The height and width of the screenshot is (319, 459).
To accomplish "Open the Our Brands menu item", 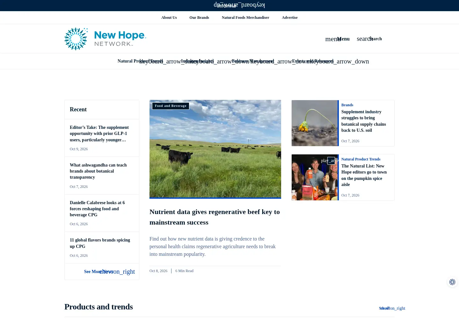I will tap(199, 18).
